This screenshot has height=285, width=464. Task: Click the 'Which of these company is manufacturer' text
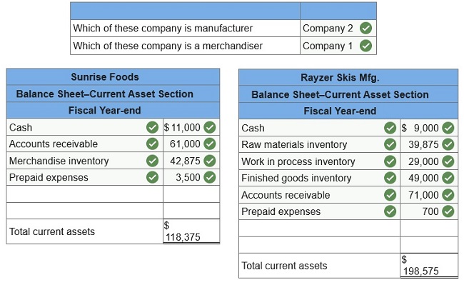tap(163, 28)
